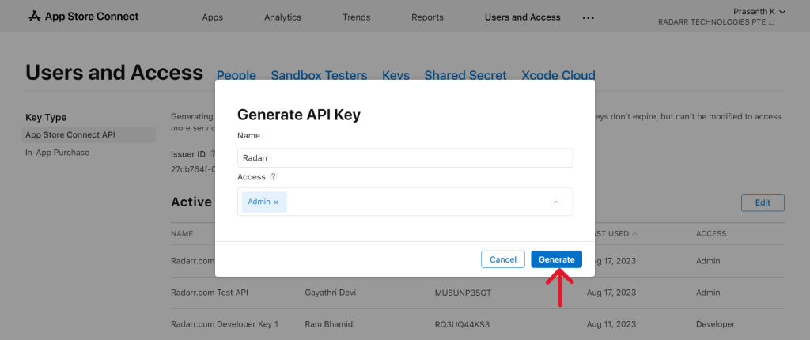
Task: Click the NAME column header
Action: [182, 233]
